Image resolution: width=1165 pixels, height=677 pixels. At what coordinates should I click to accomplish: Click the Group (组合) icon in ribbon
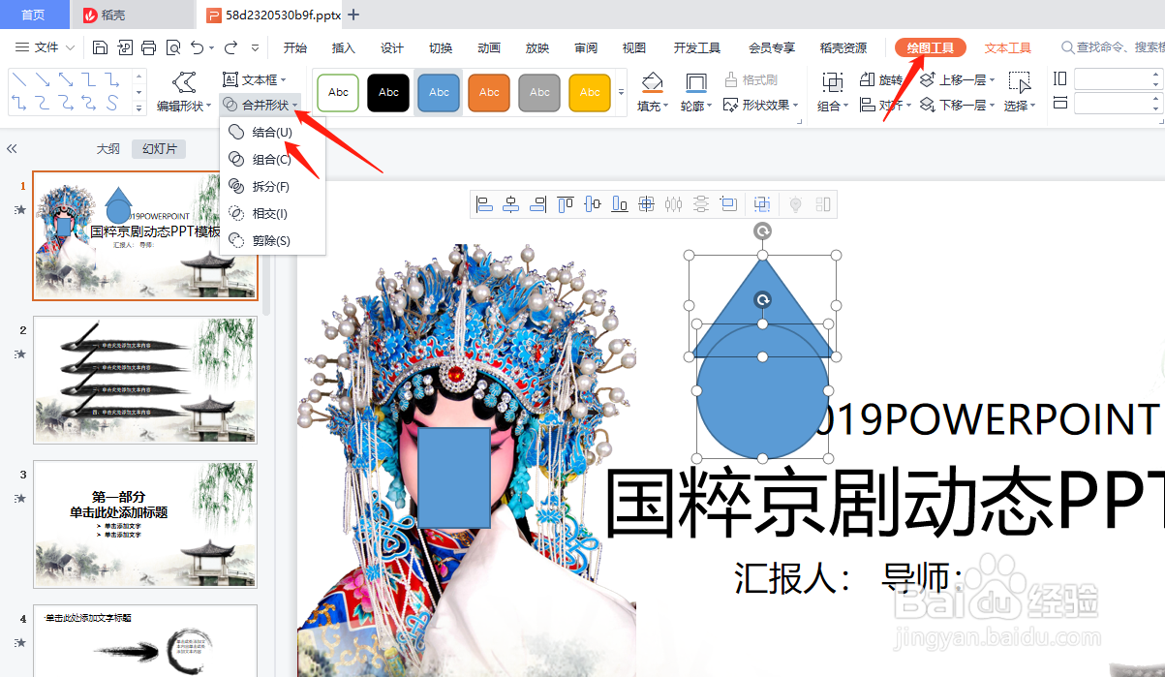click(x=832, y=82)
